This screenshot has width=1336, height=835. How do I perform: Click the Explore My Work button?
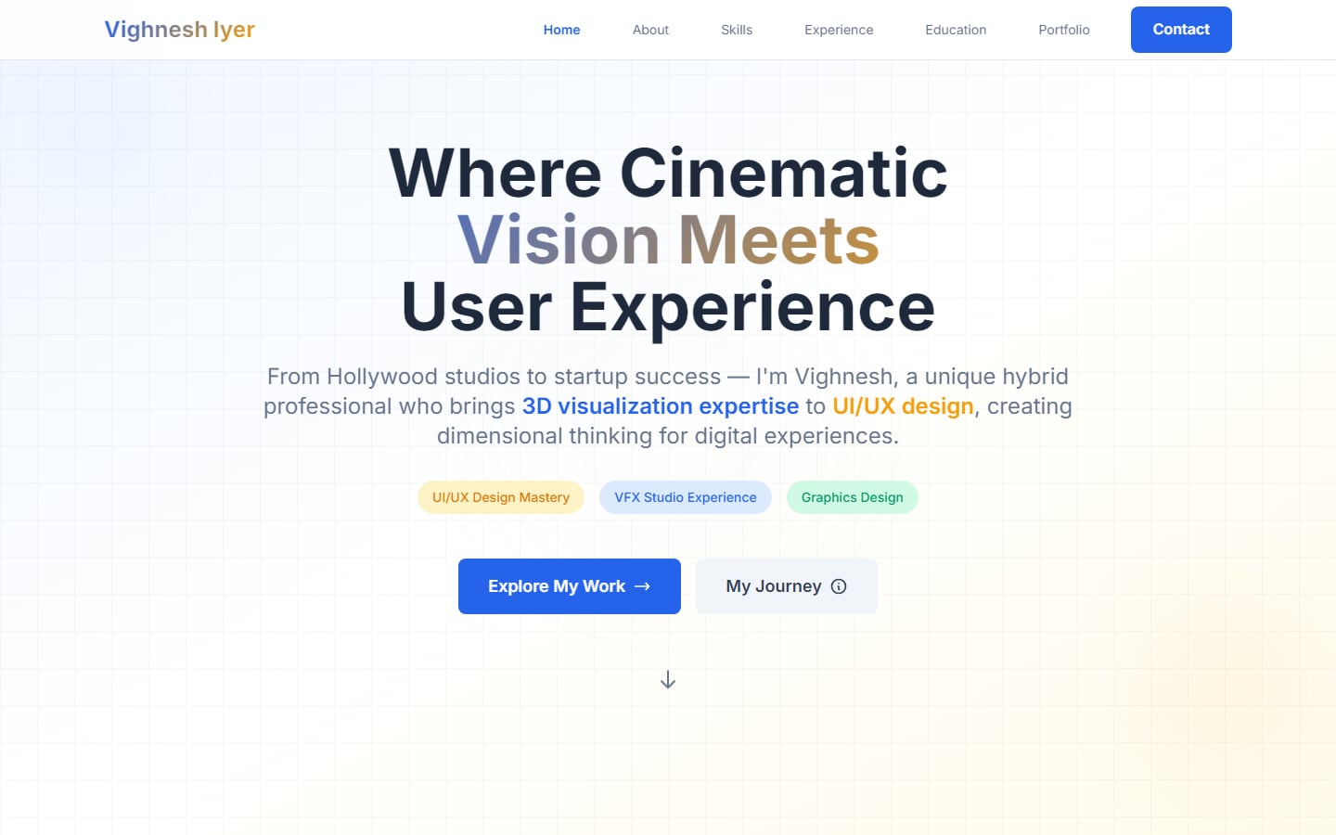click(570, 586)
